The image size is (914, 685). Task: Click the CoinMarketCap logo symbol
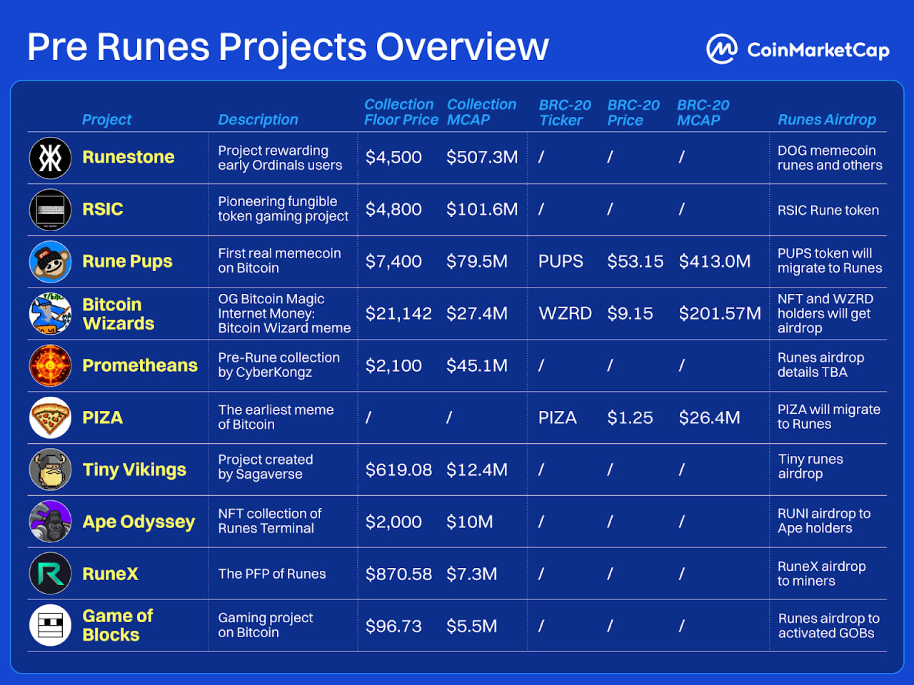pos(722,49)
